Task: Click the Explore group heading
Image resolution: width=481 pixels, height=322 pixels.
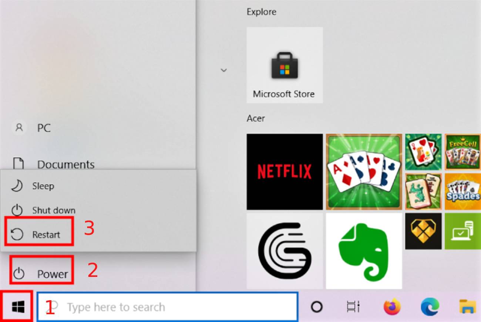Action: pos(262,12)
